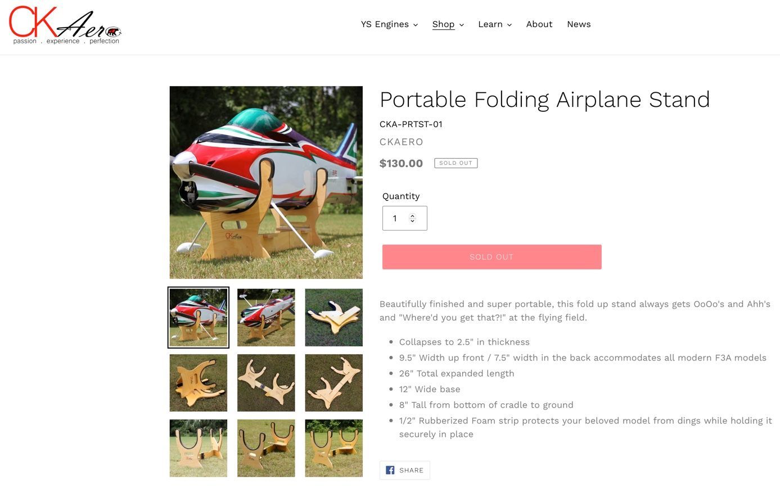Go to the About page
This screenshot has height=496, width=780.
pyautogui.click(x=539, y=24)
